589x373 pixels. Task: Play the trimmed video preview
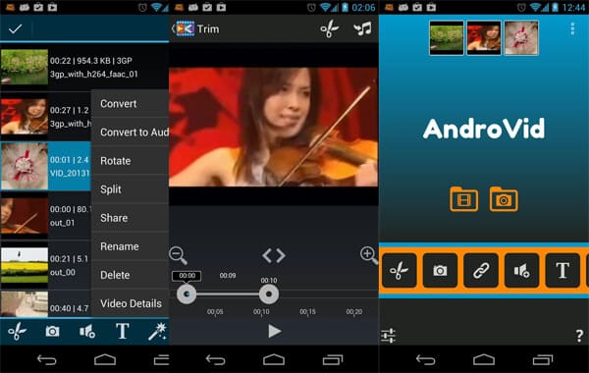pyautogui.click(x=275, y=332)
